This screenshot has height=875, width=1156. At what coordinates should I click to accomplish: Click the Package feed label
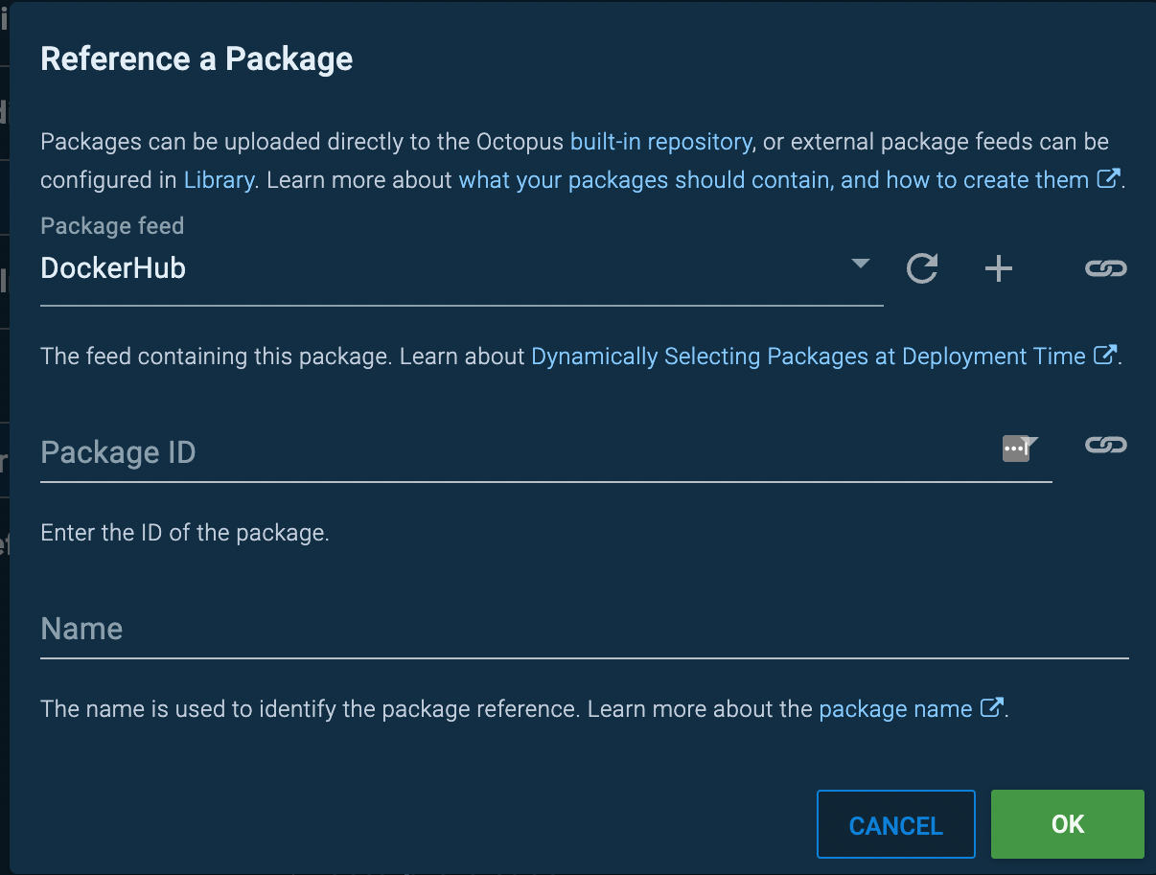(x=112, y=226)
